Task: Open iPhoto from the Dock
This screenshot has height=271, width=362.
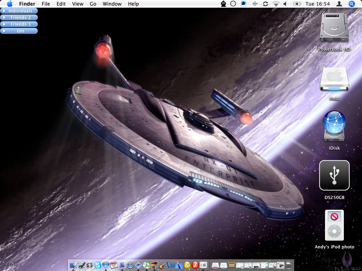Action: (x=154, y=265)
